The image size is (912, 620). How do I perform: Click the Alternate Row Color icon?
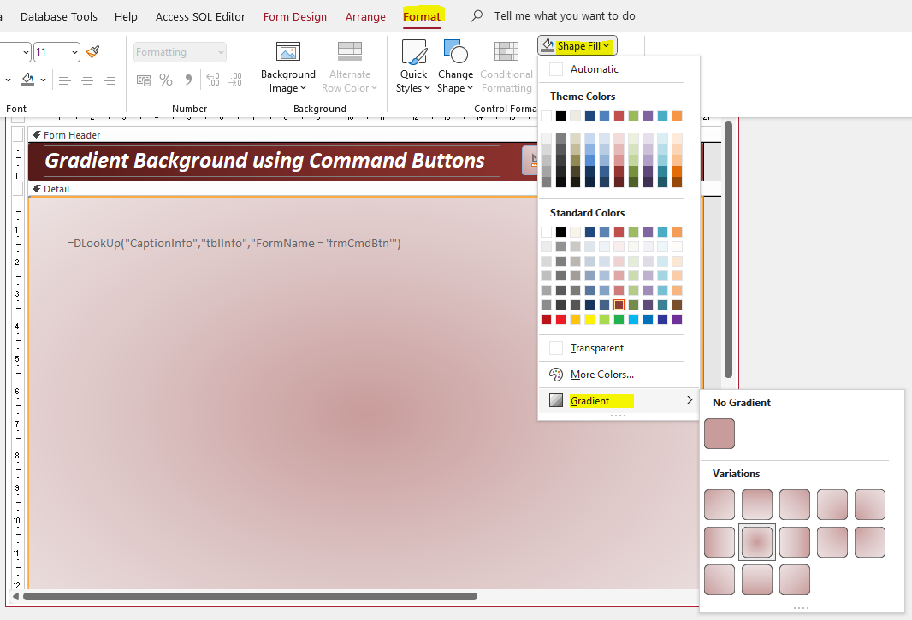(x=350, y=52)
